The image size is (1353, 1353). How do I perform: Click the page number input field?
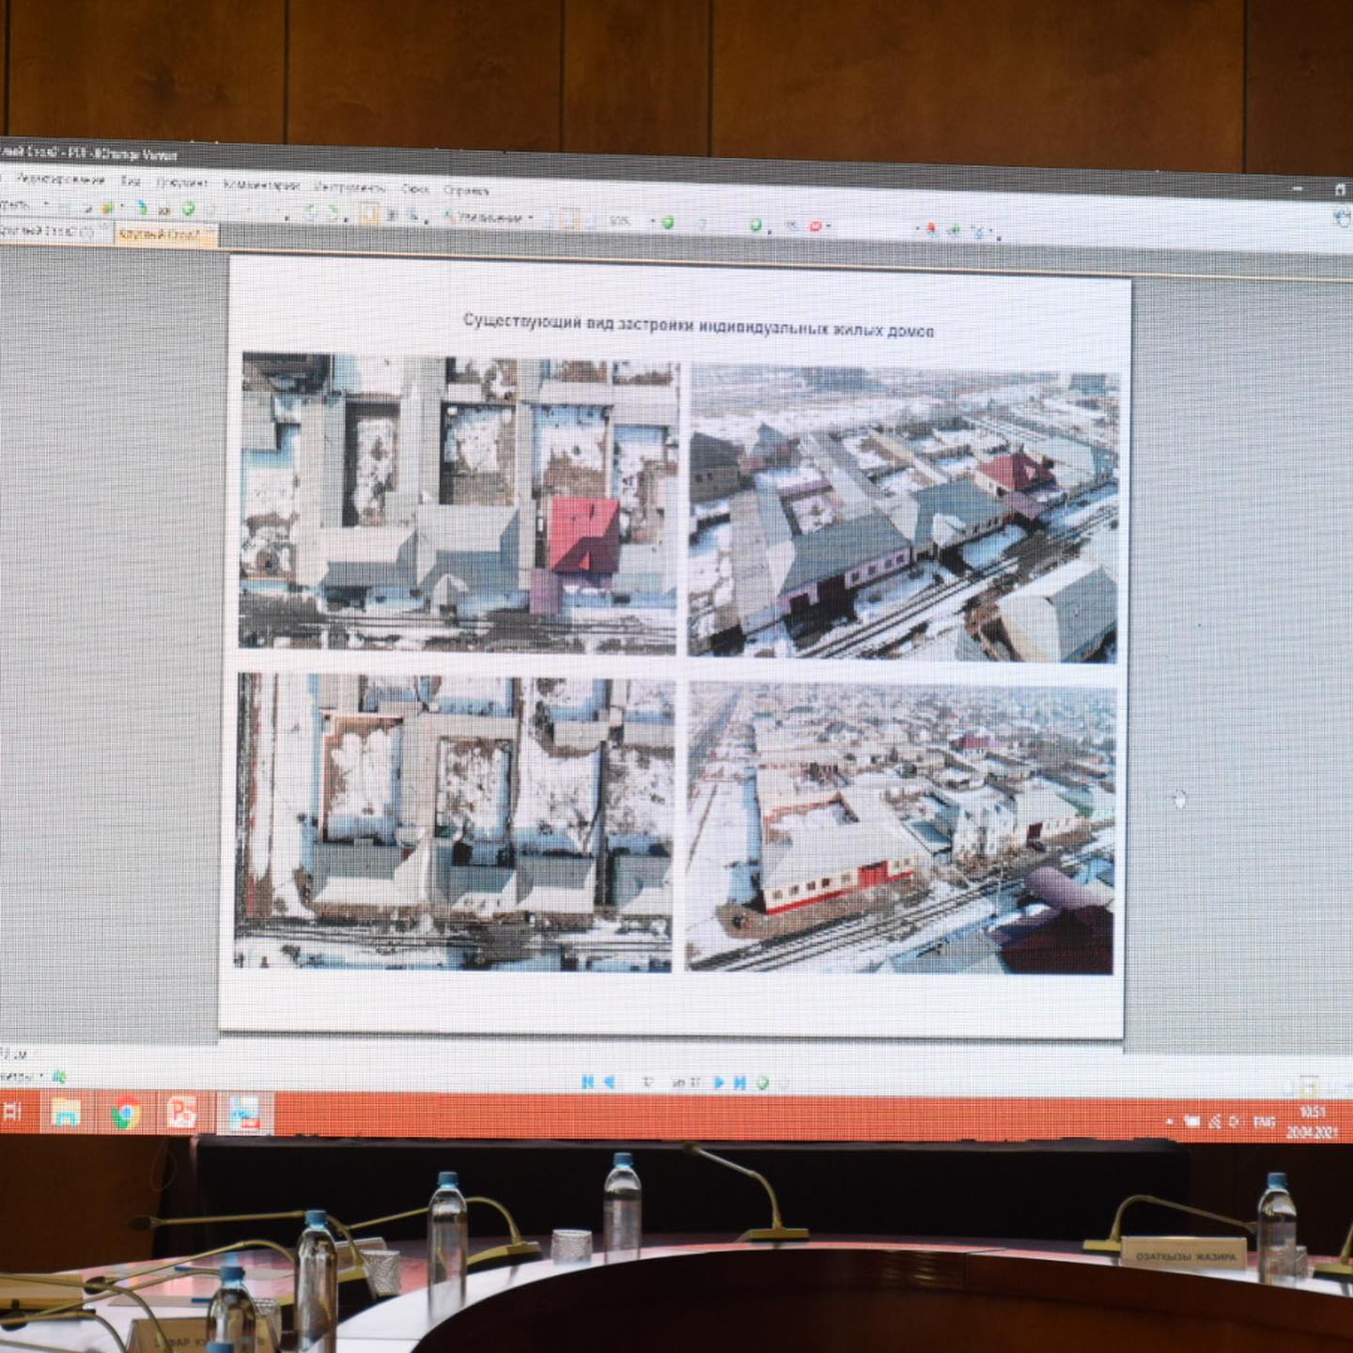(x=648, y=1082)
